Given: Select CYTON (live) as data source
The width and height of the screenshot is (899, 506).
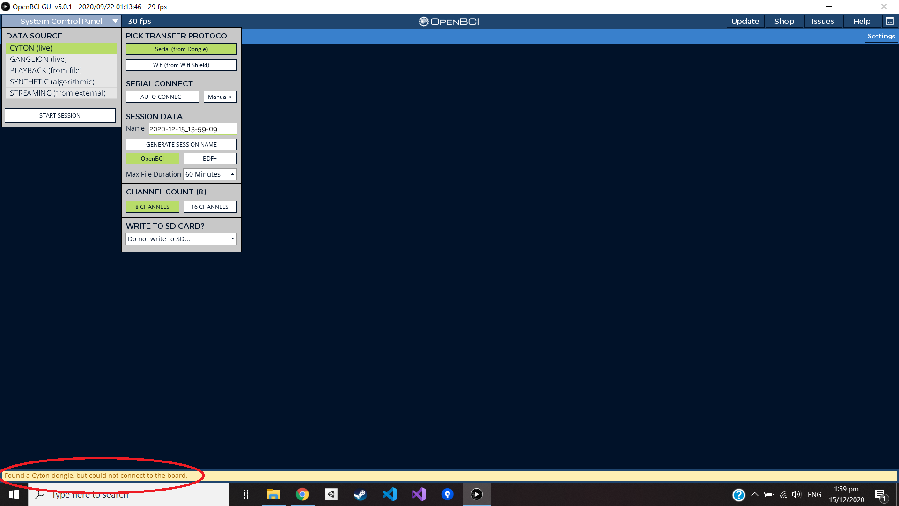Looking at the screenshot, I should click(x=61, y=48).
